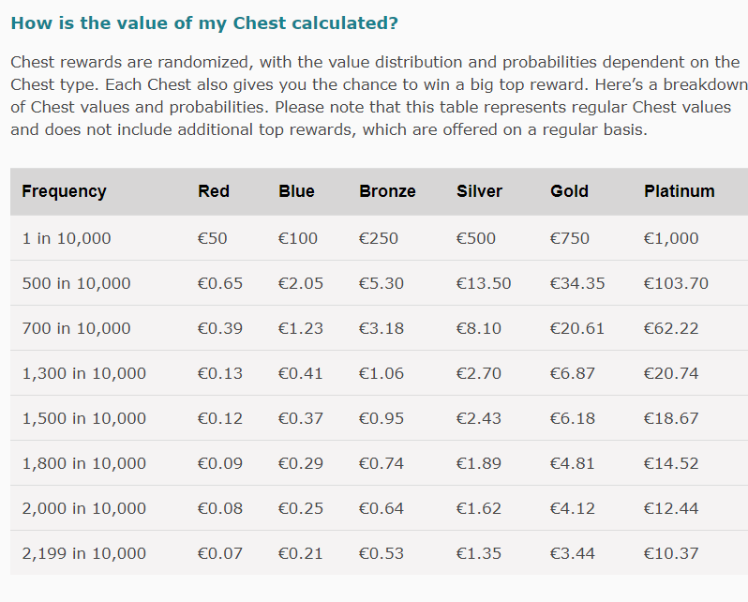Viewport: 748px width, 602px height.
Task: Click the €0.50 Red top reward cell
Action: (213, 238)
